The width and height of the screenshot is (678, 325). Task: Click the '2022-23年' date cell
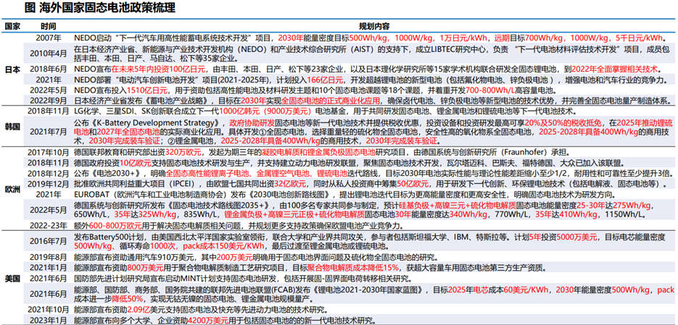tap(49, 225)
